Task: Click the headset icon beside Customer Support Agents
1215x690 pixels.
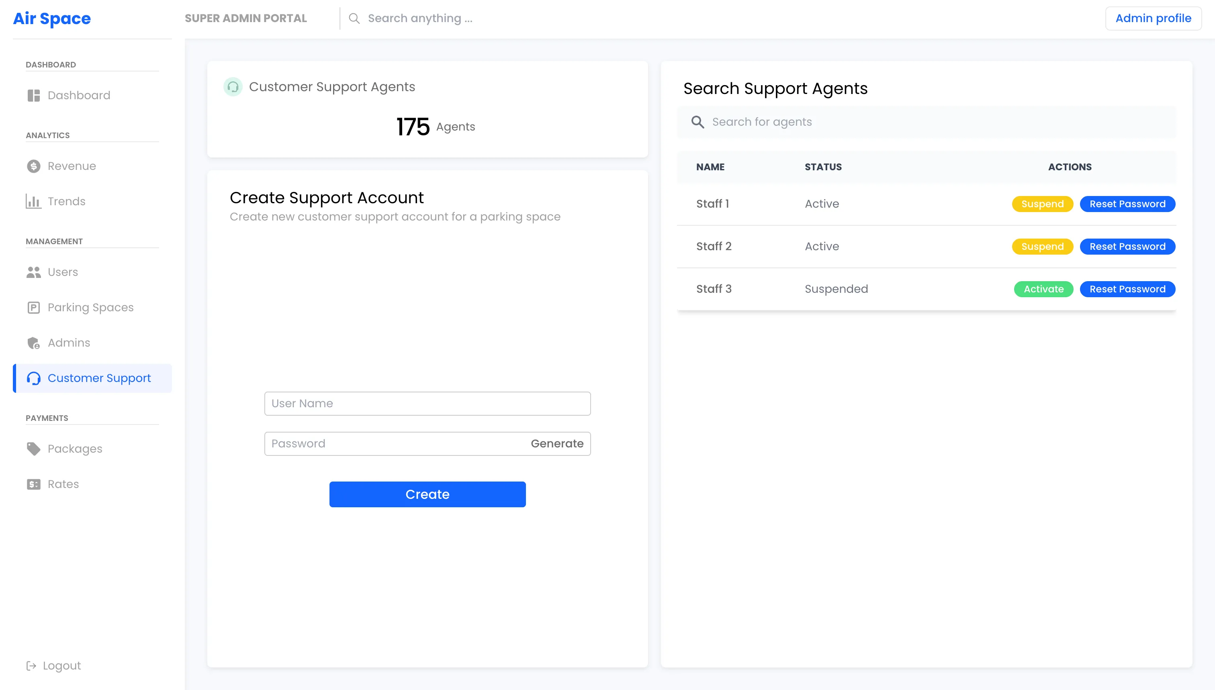Action: click(233, 87)
